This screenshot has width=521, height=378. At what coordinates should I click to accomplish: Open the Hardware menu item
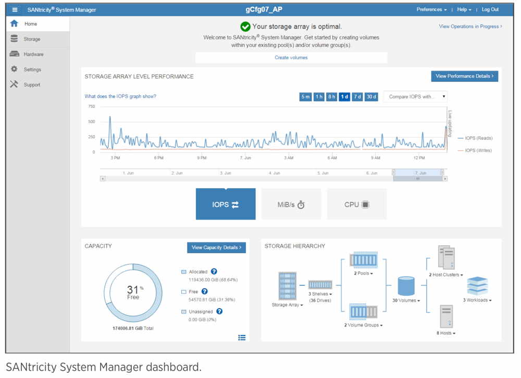(x=38, y=54)
